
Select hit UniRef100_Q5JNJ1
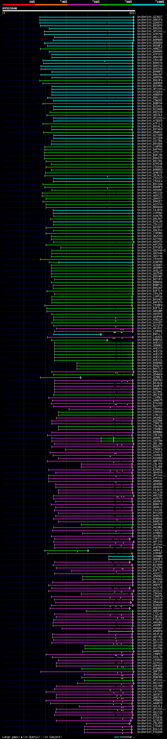click(150, 176)
